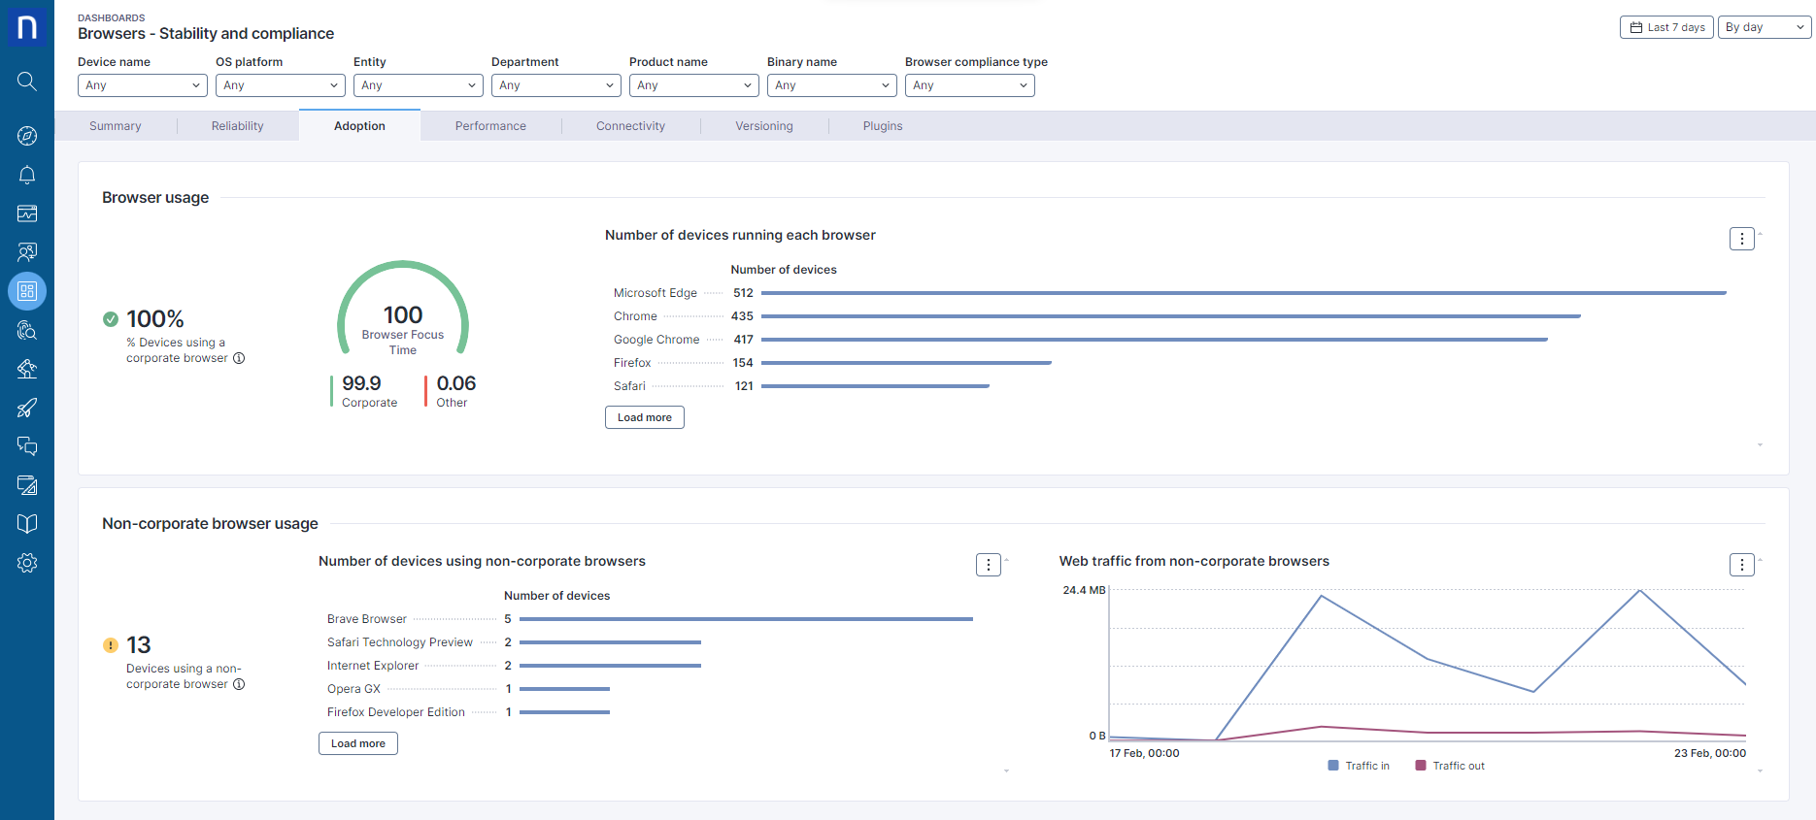Viewport: 1816px width, 820px height.
Task: Click the Safari row value 121
Action: coord(744,386)
